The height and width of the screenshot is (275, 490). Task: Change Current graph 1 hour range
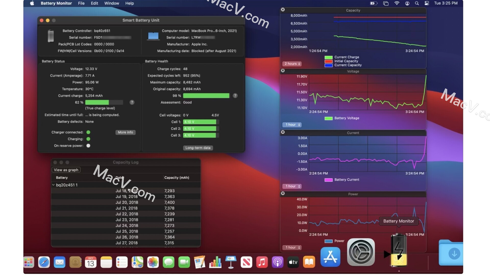[x=292, y=186]
